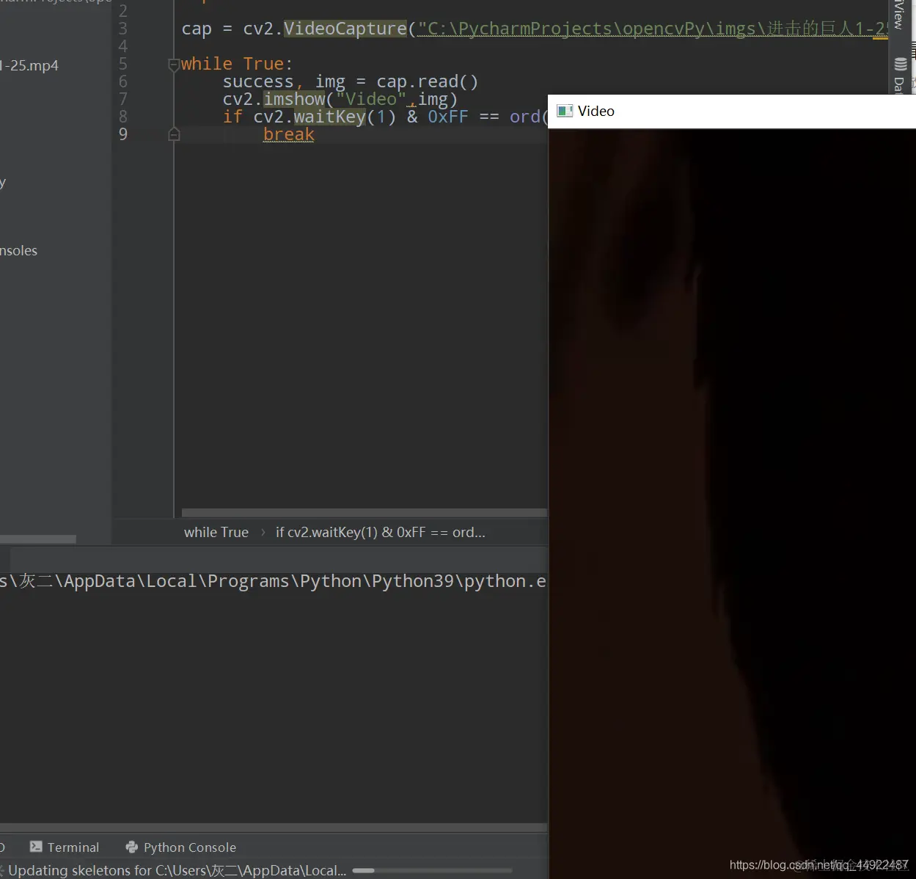Click the fold end marker at line 9

(x=174, y=134)
